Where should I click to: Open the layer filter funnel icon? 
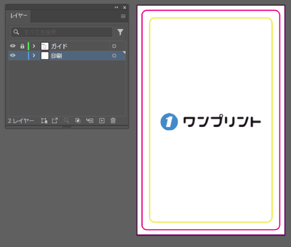point(120,32)
